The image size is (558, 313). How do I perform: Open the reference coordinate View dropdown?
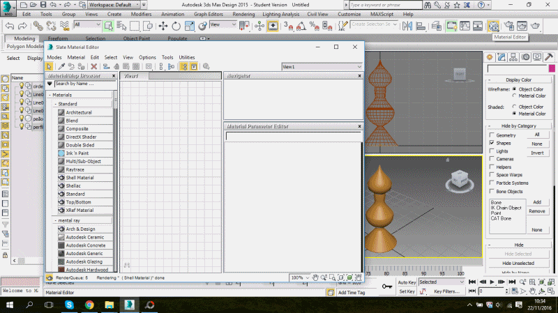[x=223, y=24]
